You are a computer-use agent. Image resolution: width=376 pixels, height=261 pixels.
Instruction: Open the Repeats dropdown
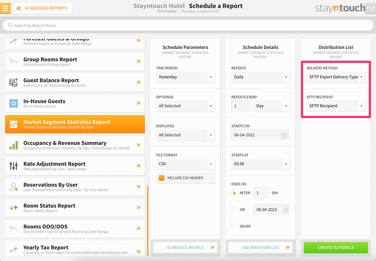(261, 77)
